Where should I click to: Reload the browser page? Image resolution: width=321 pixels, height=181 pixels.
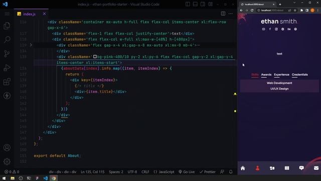[x=252, y=10]
